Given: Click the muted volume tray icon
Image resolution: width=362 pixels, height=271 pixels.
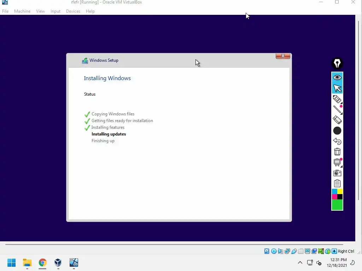Looking at the screenshot, I should (x=319, y=263).
